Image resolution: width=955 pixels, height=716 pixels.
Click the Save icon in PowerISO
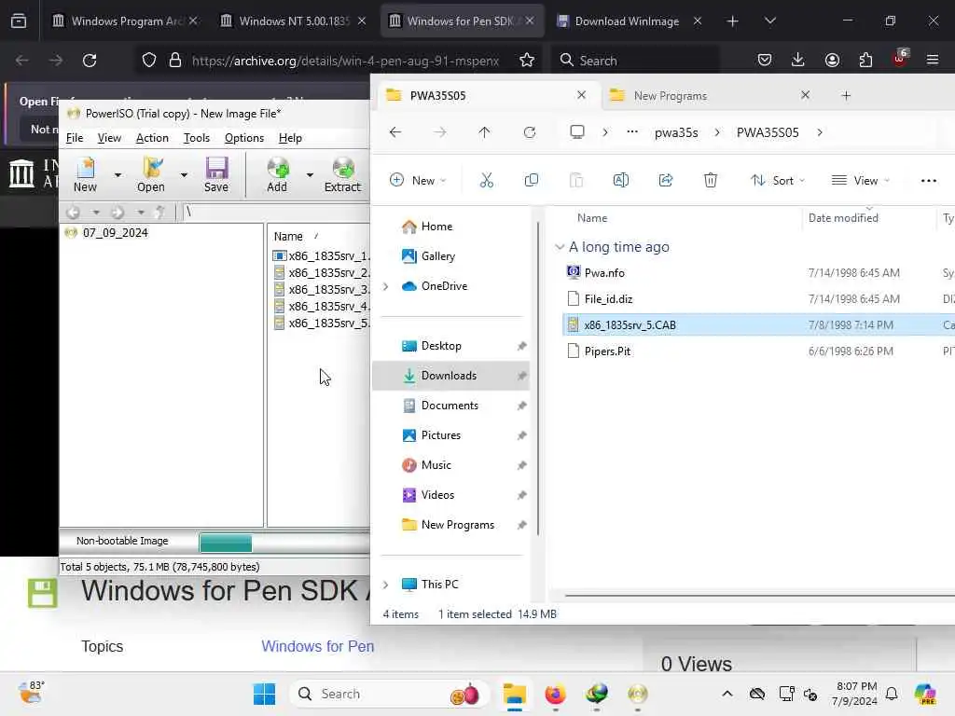(x=216, y=174)
